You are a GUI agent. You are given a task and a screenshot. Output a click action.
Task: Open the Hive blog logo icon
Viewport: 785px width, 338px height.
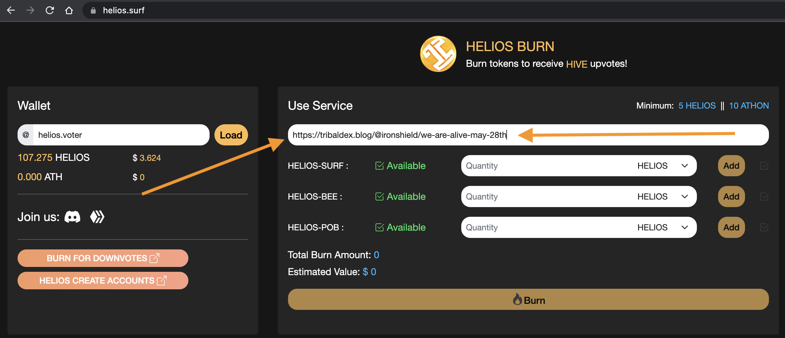pos(97,217)
